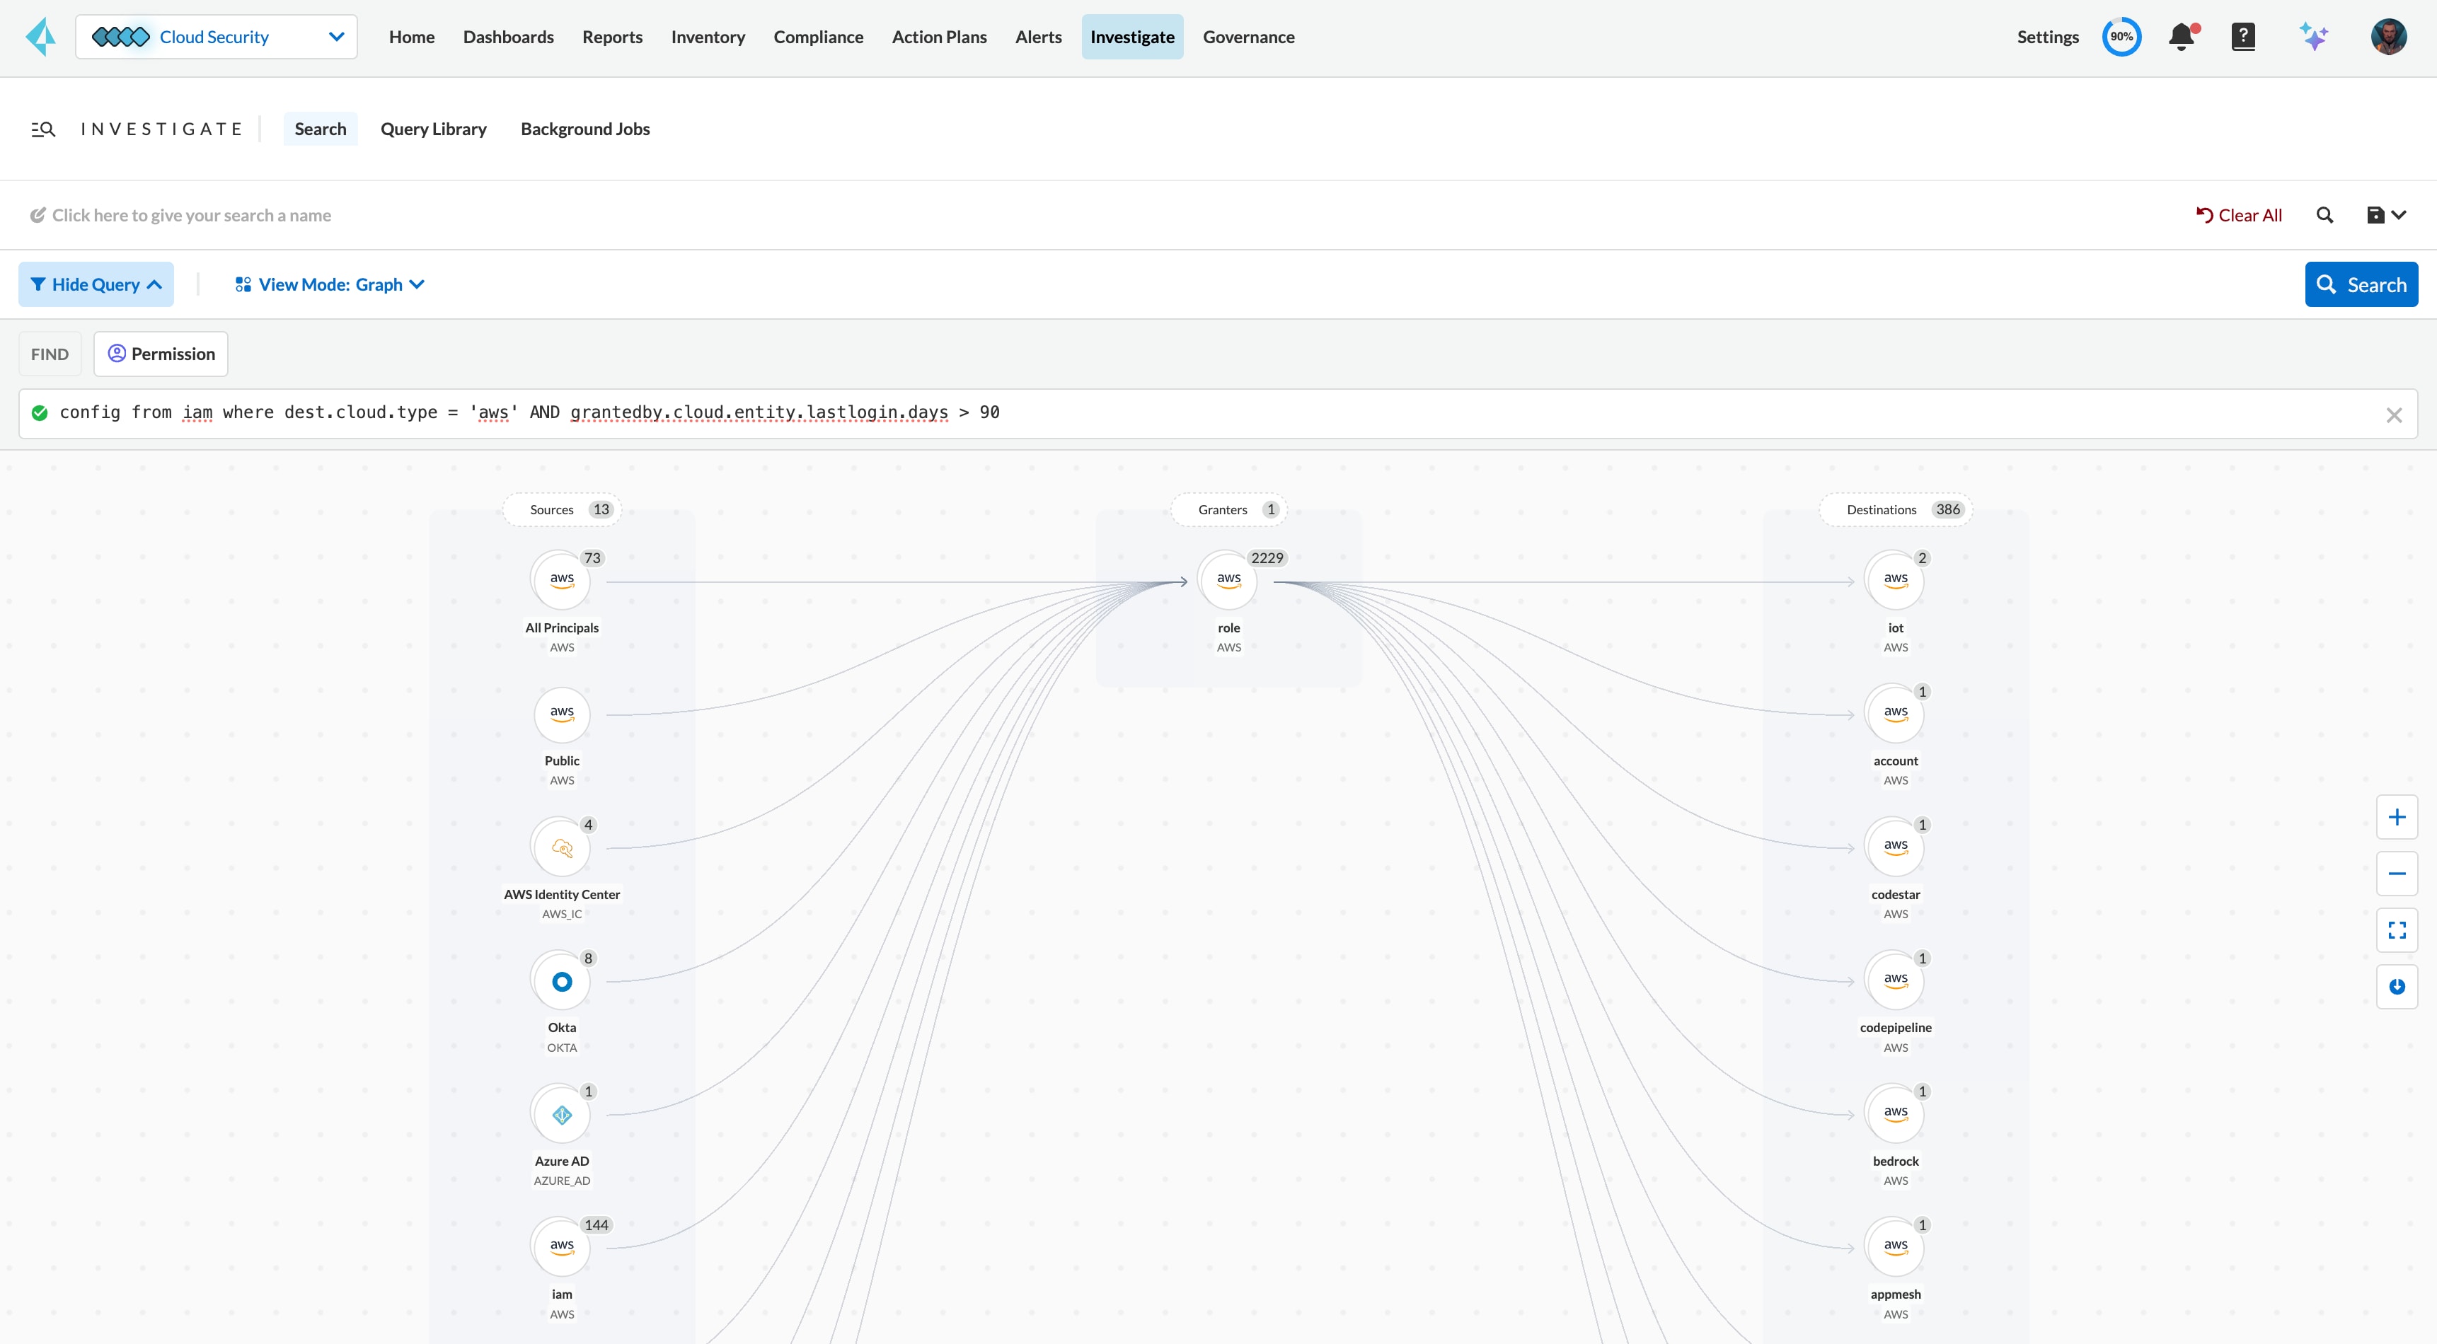Open the notifications bell icon

[x=2182, y=37]
